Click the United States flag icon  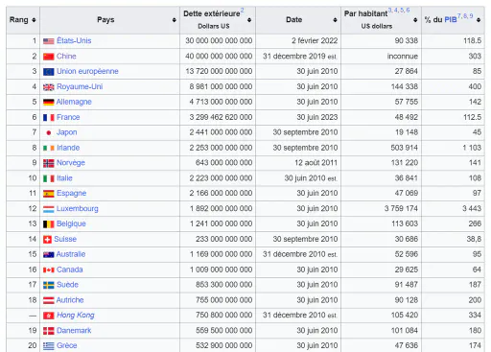49,41
